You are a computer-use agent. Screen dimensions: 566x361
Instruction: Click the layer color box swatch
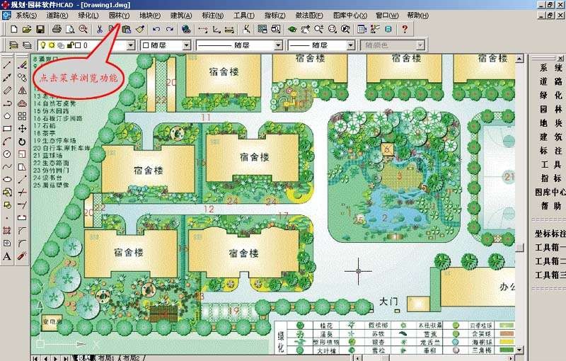pos(78,45)
